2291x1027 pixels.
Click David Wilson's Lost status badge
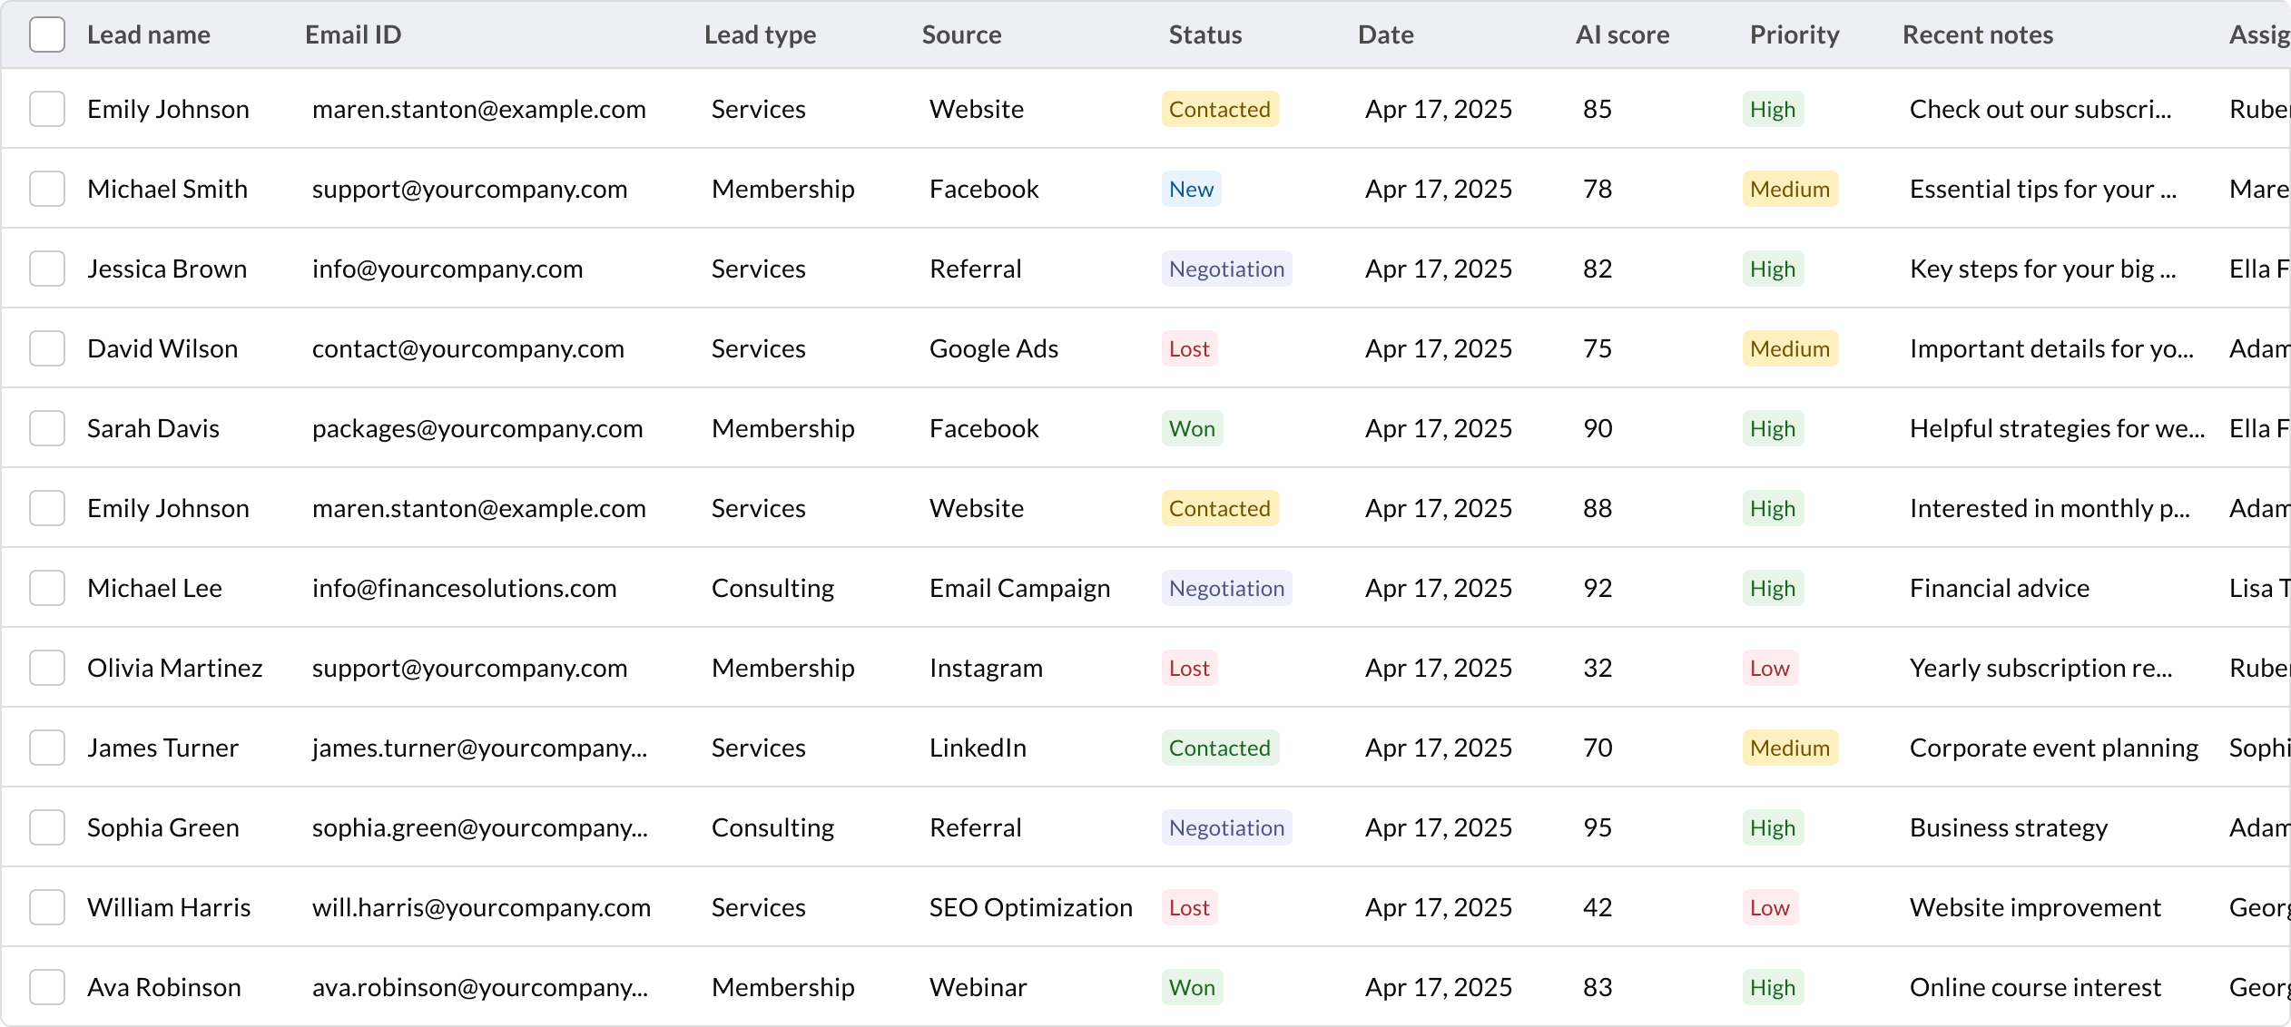pyautogui.click(x=1189, y=348)
